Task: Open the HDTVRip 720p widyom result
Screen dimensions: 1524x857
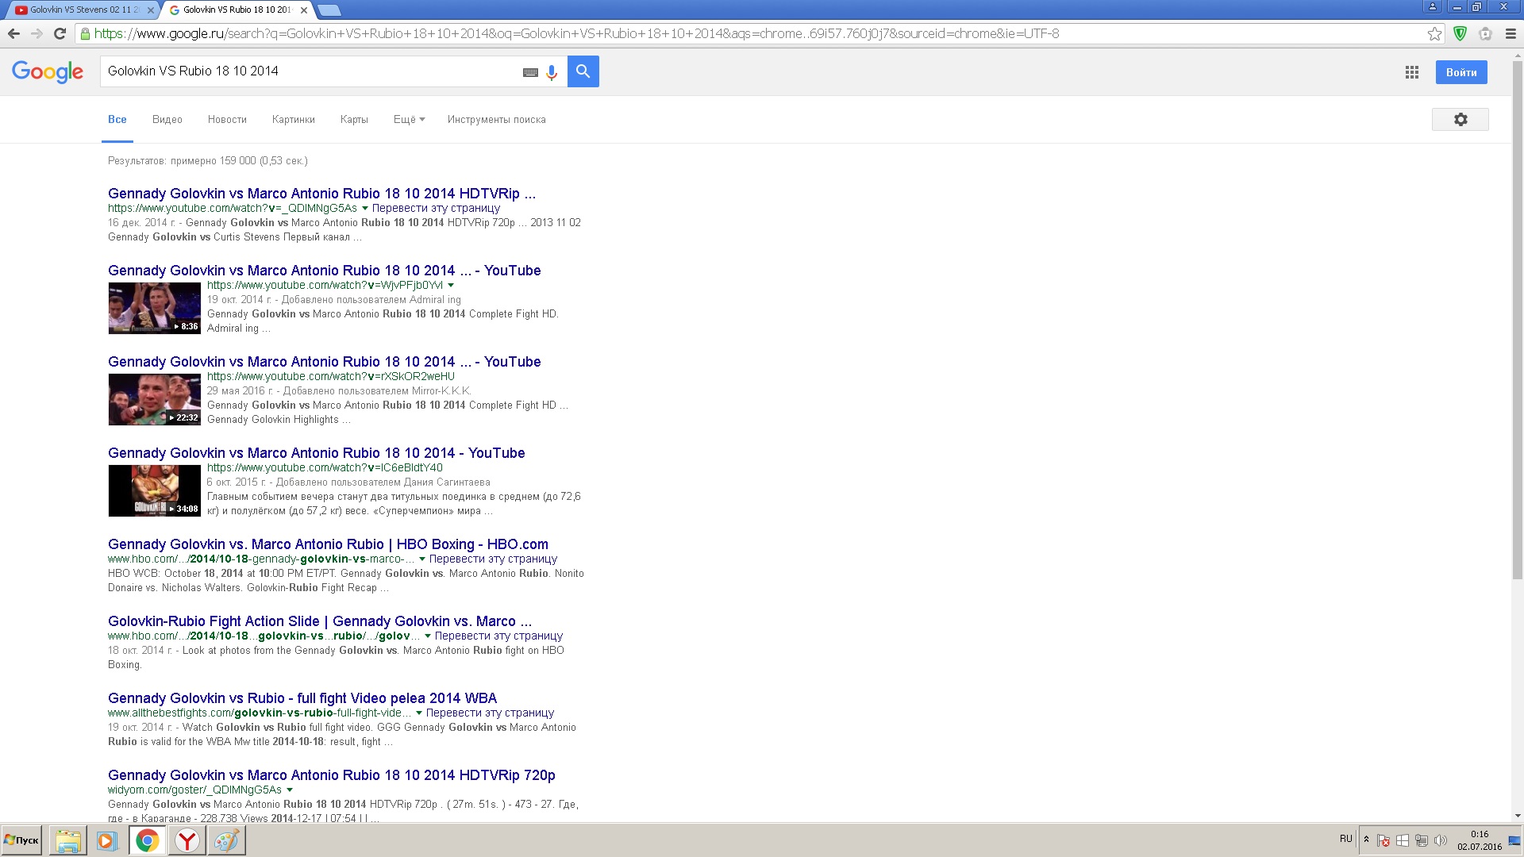Action: (332, 775)
